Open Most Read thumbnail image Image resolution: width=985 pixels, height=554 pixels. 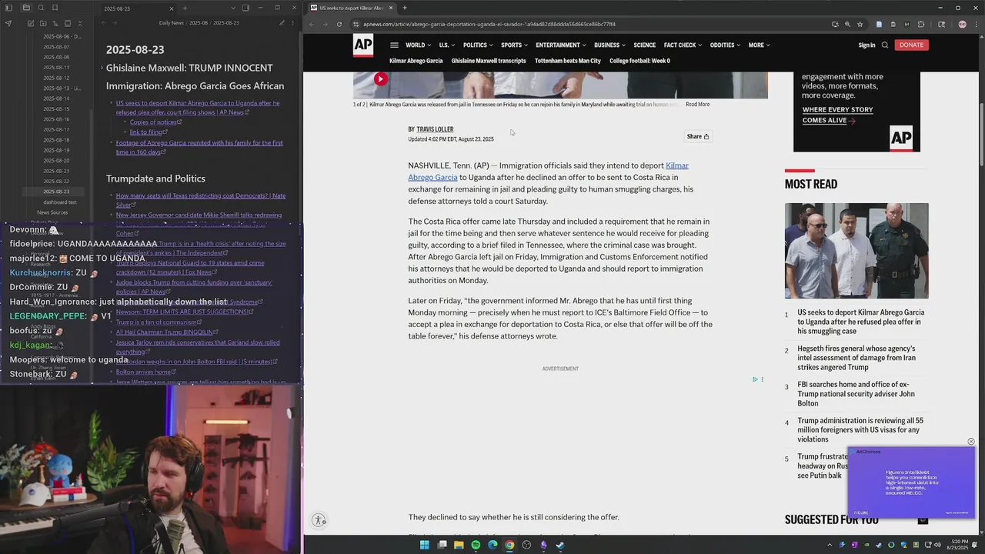point(856,251)
